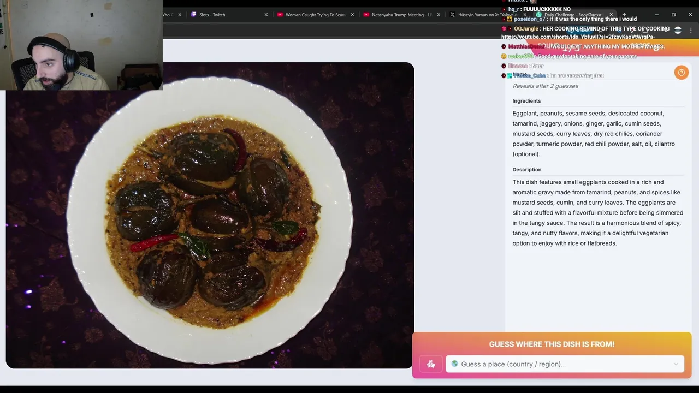This screenshot has height=393, width=699.
Task: Click the globe icon in guess field
Action: click(x=454, y=364)
